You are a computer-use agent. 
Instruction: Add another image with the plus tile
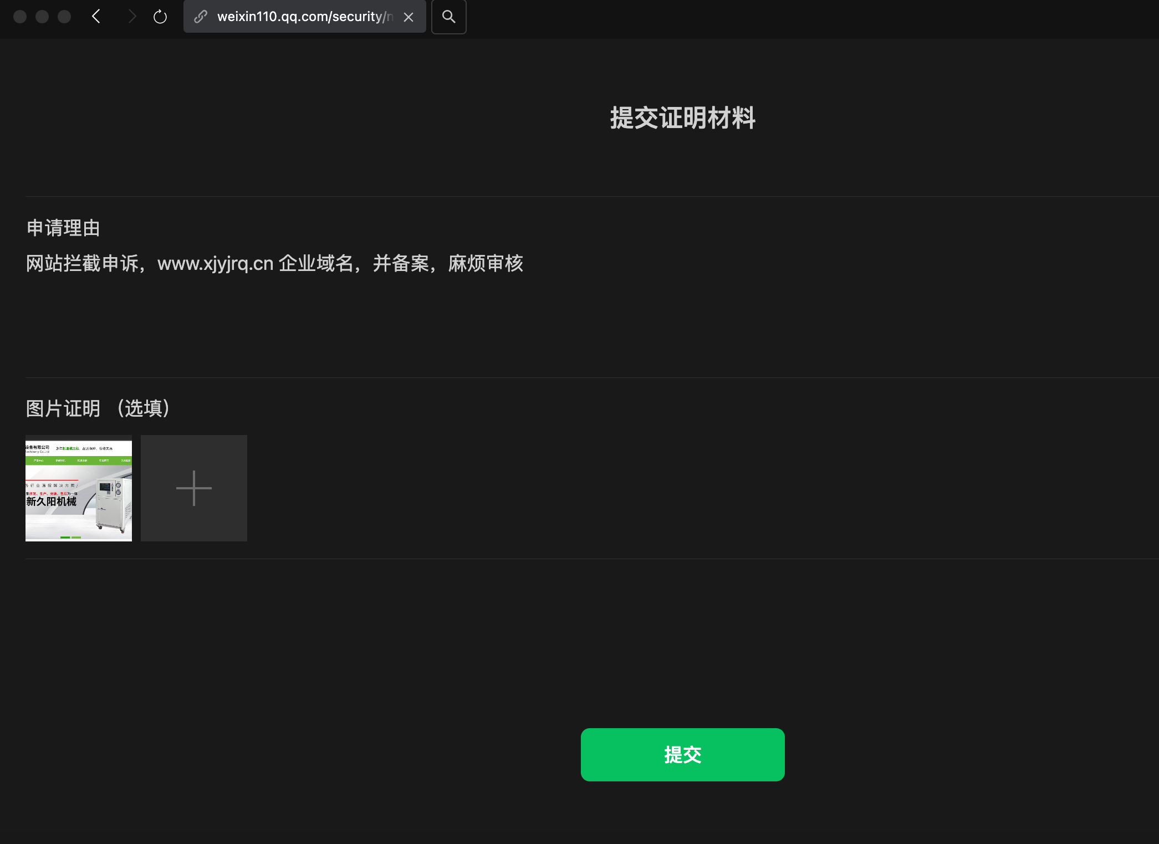coord(193,488)
